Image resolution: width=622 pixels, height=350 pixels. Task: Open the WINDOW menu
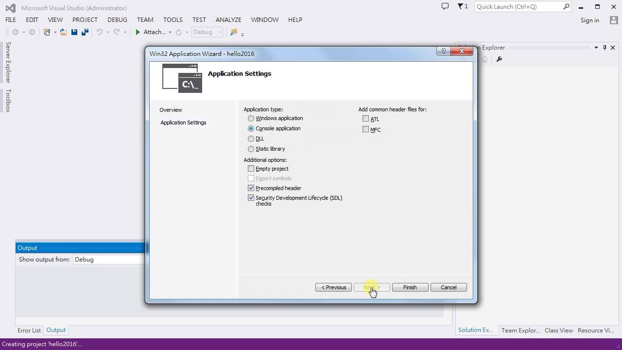(265, 19)
